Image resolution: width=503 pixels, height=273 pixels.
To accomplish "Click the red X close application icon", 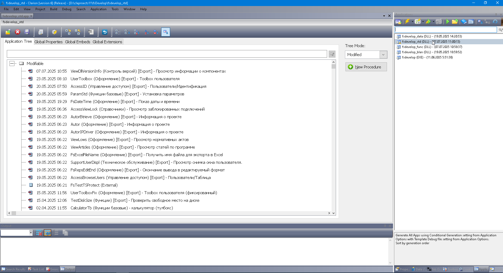I will [x=18, y=32].
